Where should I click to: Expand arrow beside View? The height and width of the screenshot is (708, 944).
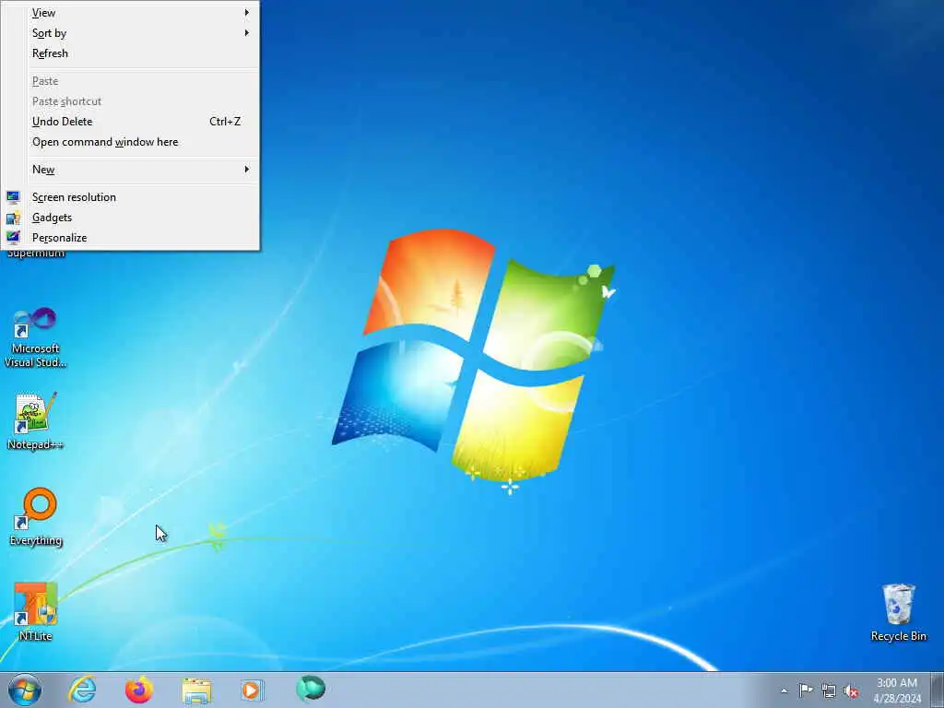[x=247, y=13]
